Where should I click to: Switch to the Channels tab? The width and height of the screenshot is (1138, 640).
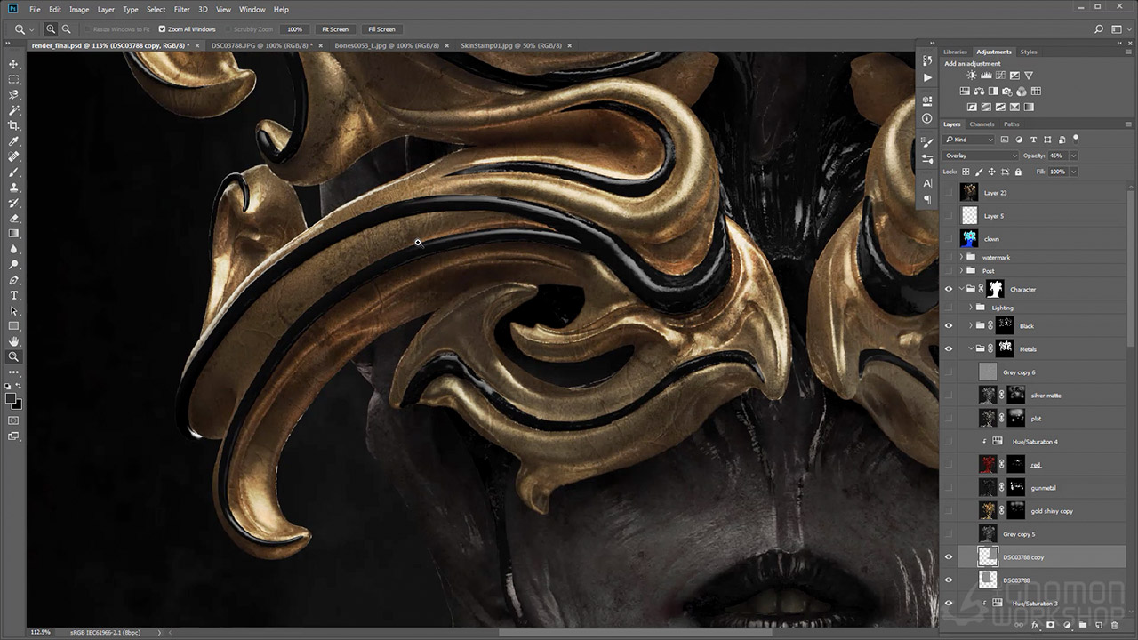[x=982, y=124]
